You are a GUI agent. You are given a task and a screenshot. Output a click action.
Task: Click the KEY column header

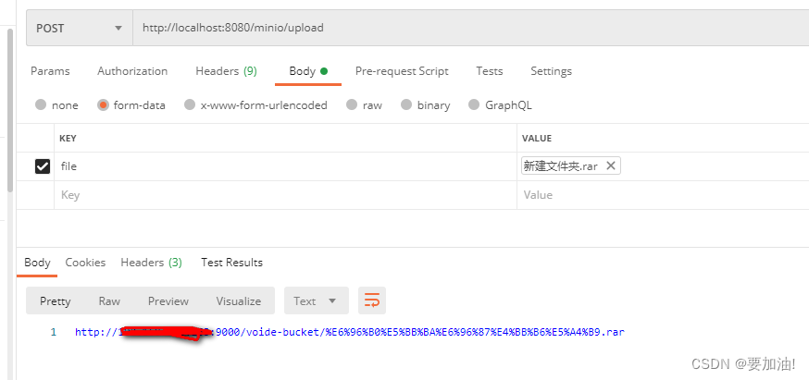(68, 138)
